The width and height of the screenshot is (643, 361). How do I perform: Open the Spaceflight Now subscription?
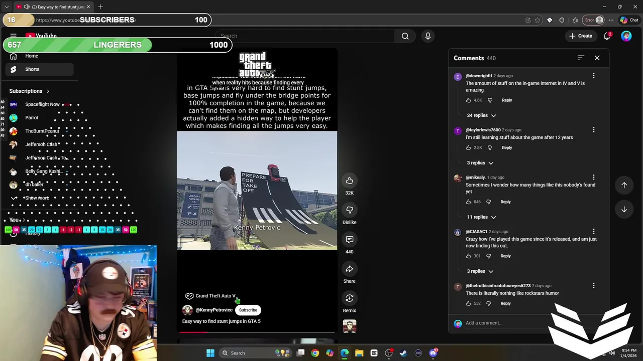pos(39,104)
